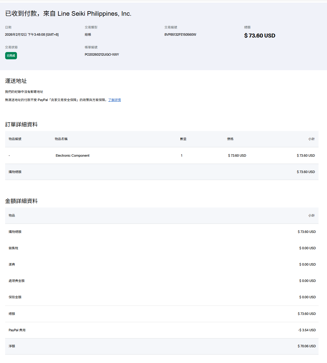The height and width of the screenshot is (363, 327).
Task: Click the 結帳 transaction type value
Action: coord(88,34)
